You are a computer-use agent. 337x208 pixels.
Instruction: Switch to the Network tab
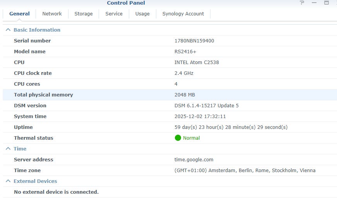52,14
